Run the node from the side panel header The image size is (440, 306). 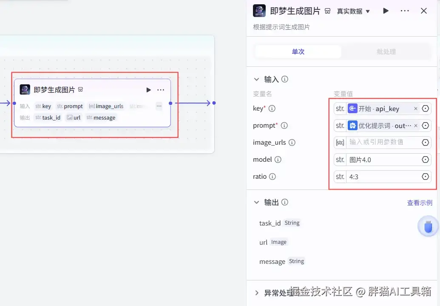pyautogui.click(x=386, y=11)
